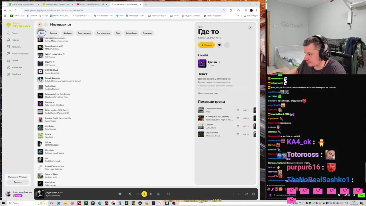Click Скачать for Музыка на Windows
366x206 pixels.
coord(18,182)
